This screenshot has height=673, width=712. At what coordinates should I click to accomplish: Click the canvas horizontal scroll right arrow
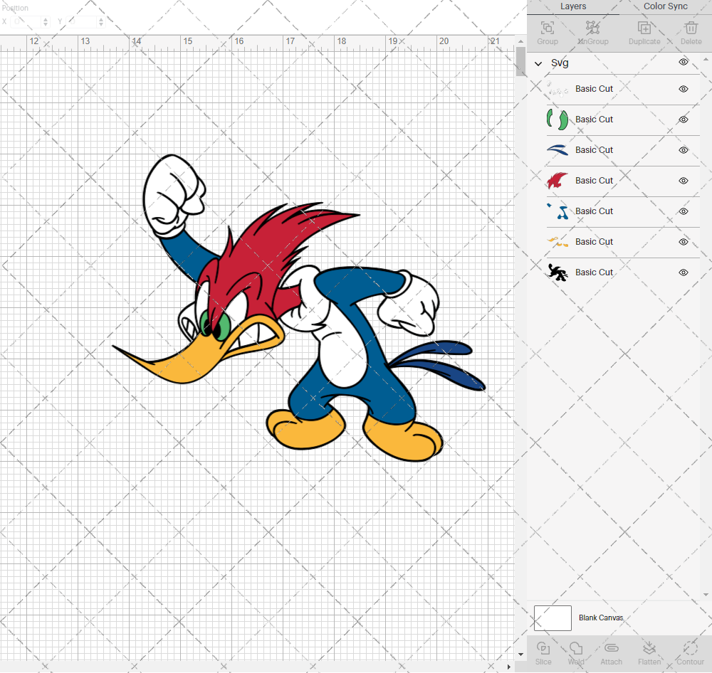pyautogui.click(x=508, y=667)
